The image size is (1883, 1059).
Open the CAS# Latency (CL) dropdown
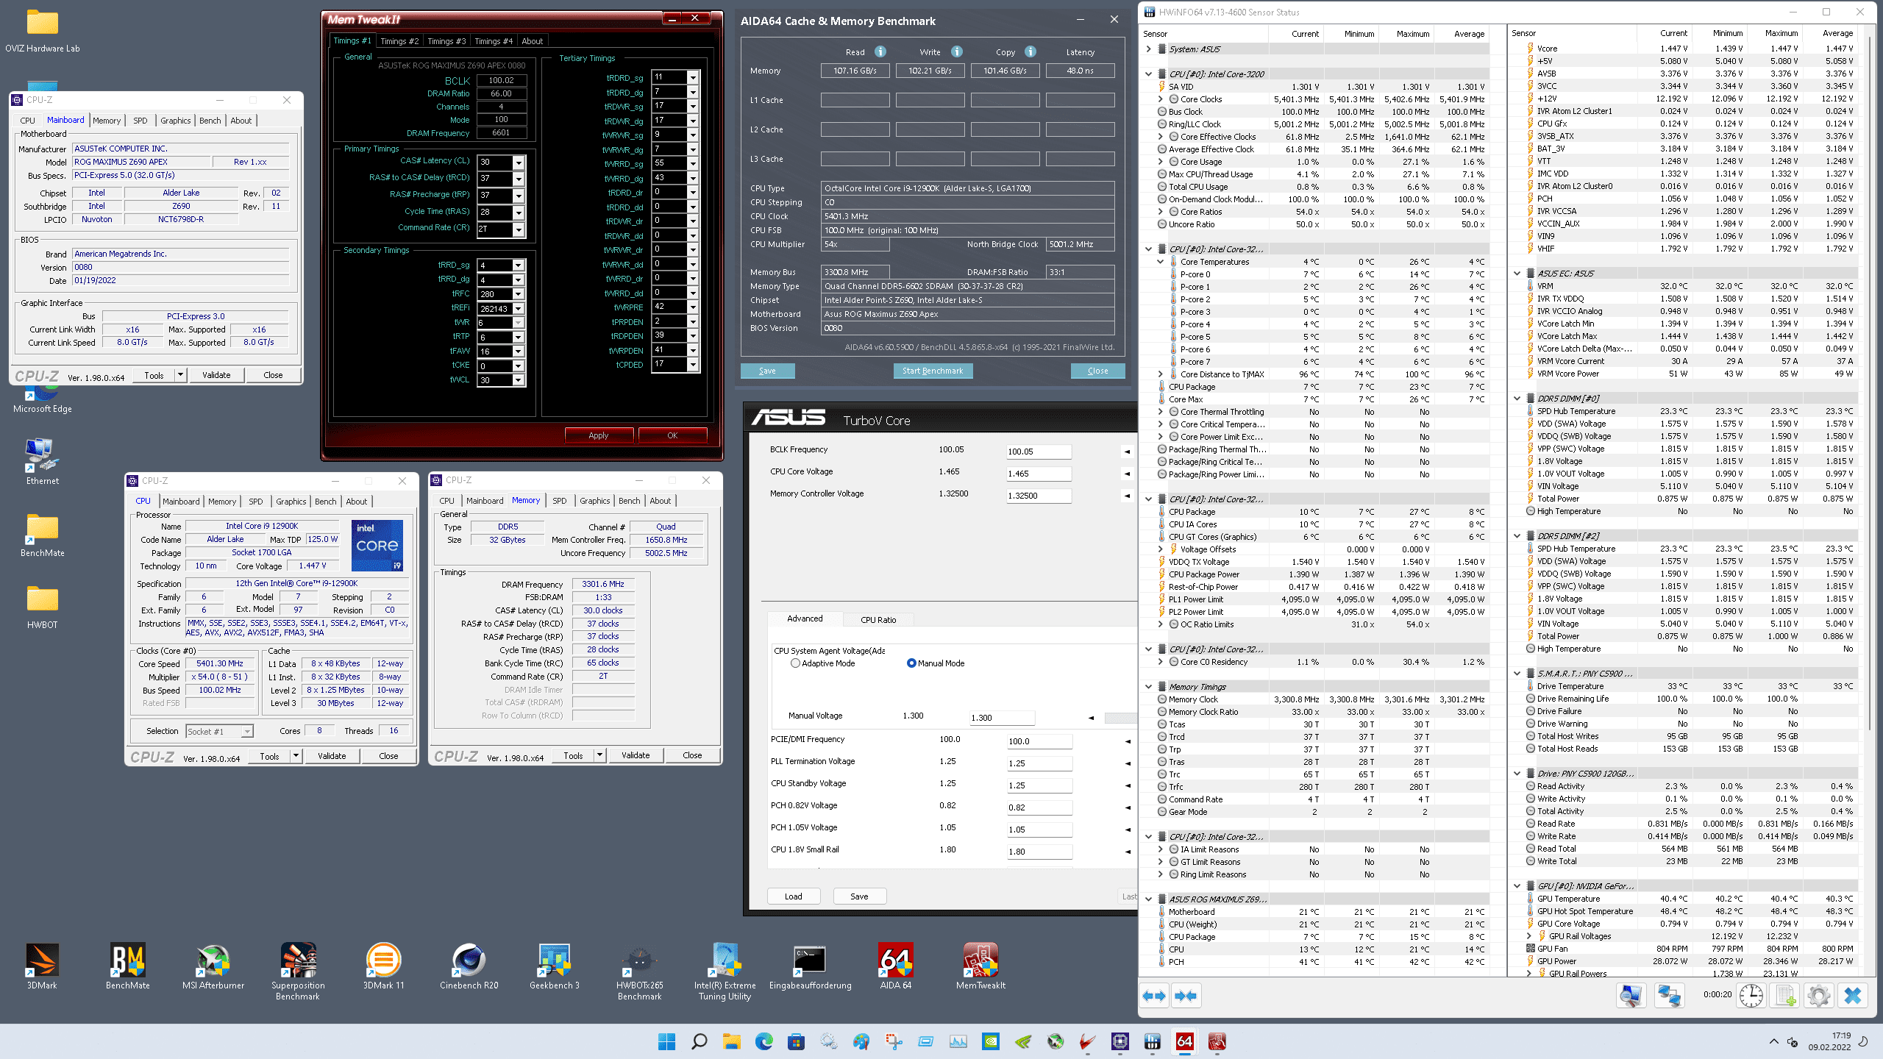click(519, 162)
